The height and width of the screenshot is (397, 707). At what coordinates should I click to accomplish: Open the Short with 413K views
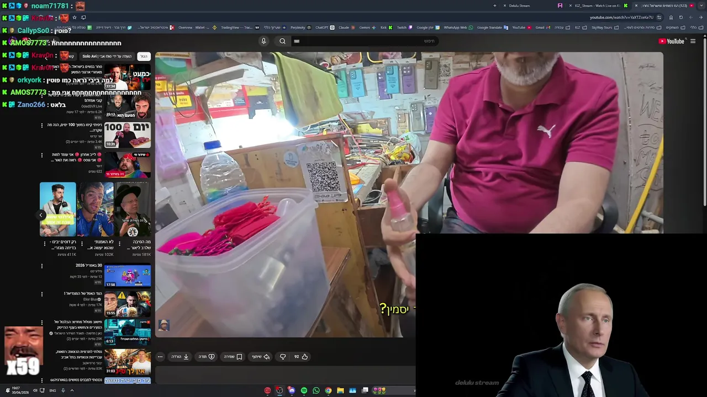[58, 210]
